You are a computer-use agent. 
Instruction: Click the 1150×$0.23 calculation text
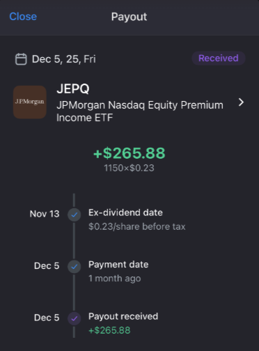coord(129,168)
